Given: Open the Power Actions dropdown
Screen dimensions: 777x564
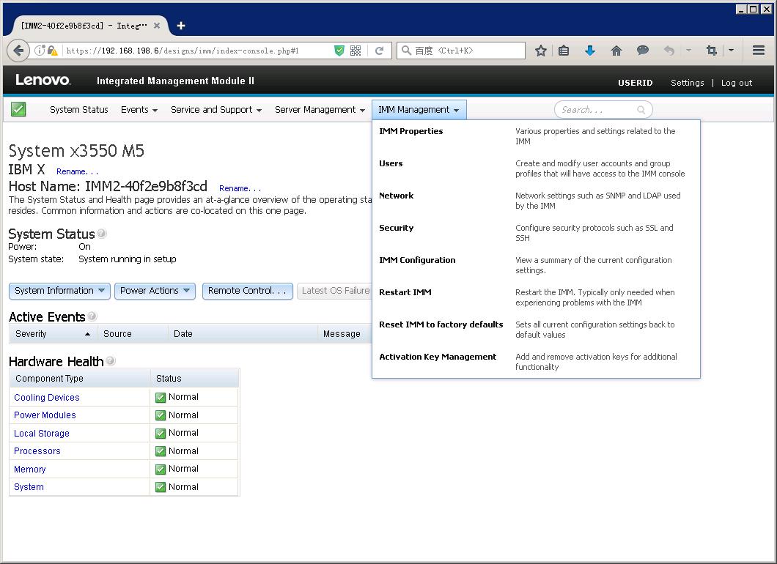Looking at the screenshot, I should pyautogui.click(x=155, y=291).
